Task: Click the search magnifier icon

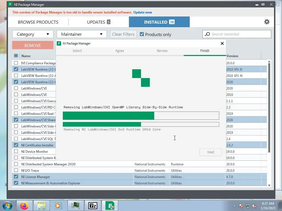Action: click(207, 34)
